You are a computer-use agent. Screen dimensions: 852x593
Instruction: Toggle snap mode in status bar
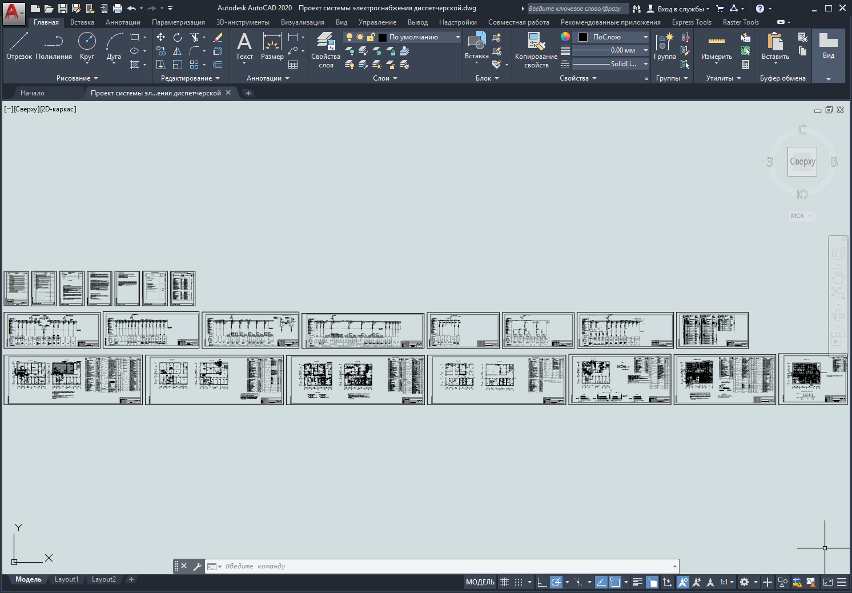pos(519,582)
